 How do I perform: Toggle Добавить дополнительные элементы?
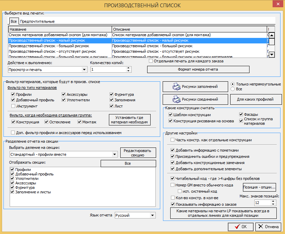click(x=173, y=169)
